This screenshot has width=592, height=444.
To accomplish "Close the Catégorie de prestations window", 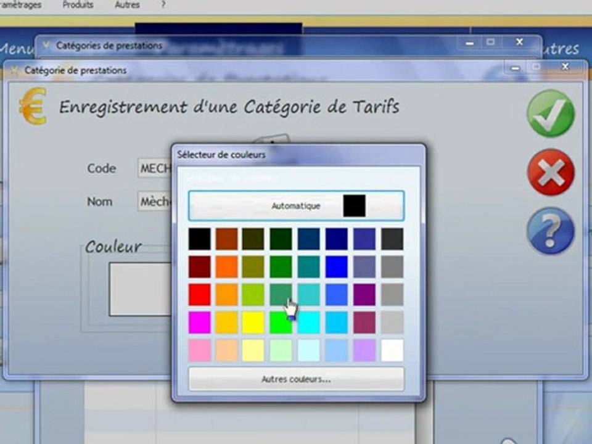I will (x=565, y=67).
